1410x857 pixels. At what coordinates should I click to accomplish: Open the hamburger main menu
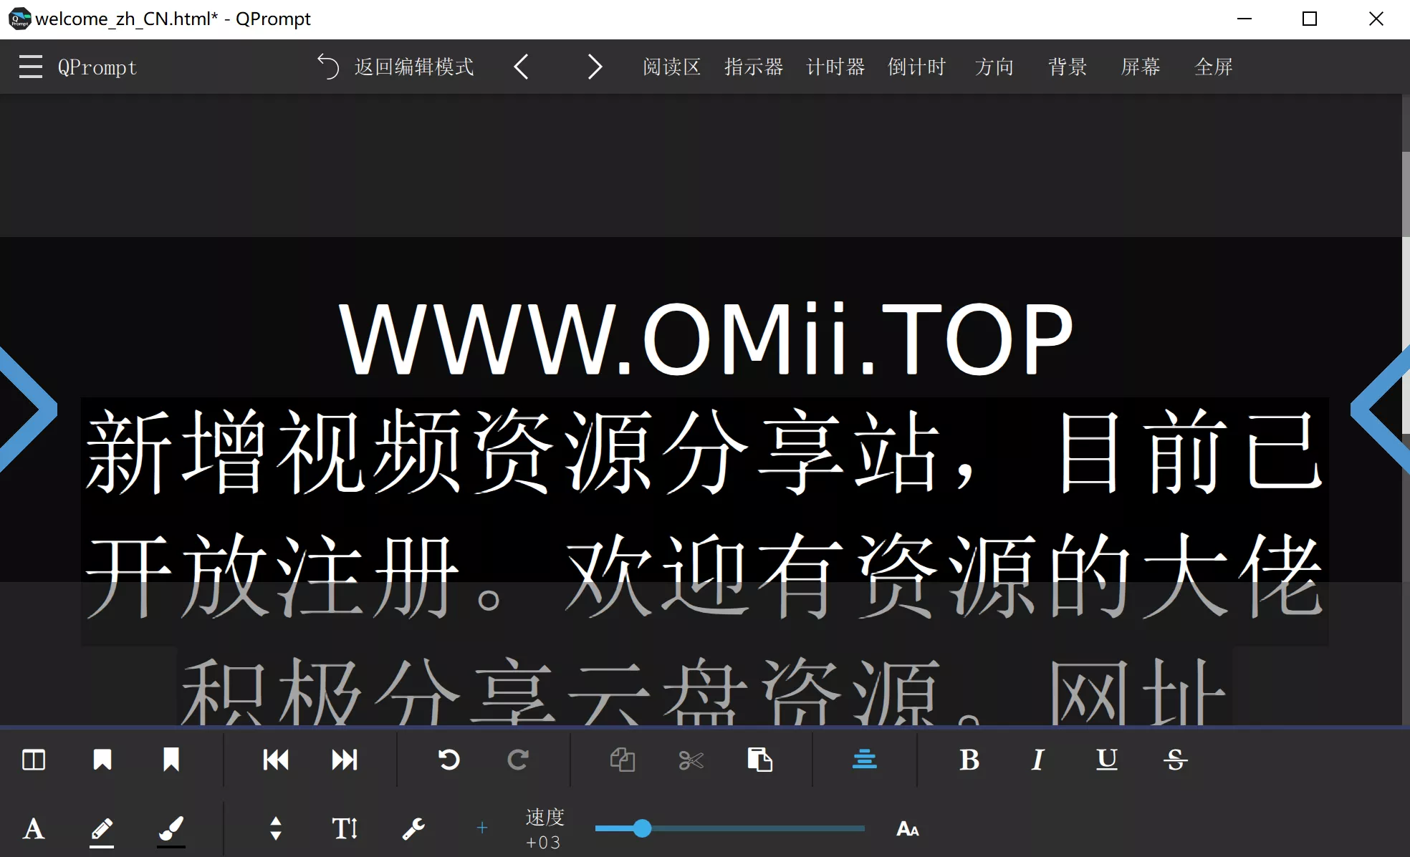(30, 67)
